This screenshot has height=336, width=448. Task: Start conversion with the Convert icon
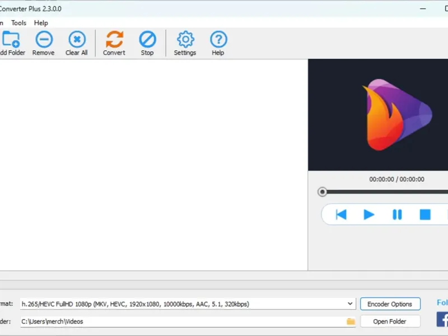tap(114, 43)
